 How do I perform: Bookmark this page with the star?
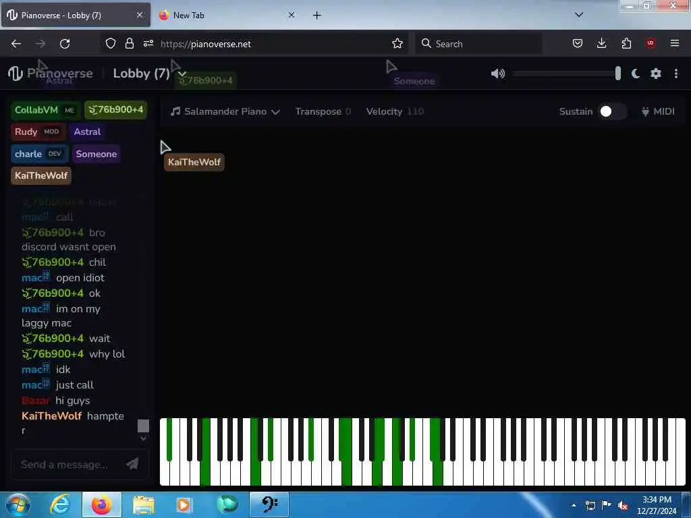(397, 44)
